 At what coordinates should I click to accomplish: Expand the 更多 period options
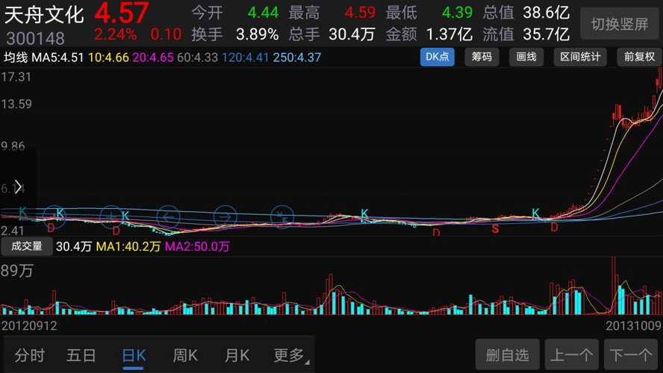click(x=291, y=355)
